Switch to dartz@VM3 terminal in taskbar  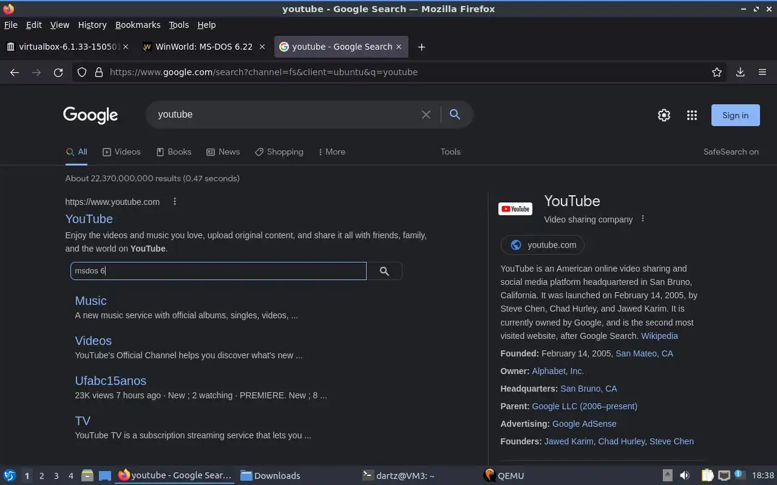(x=398, y=475)
